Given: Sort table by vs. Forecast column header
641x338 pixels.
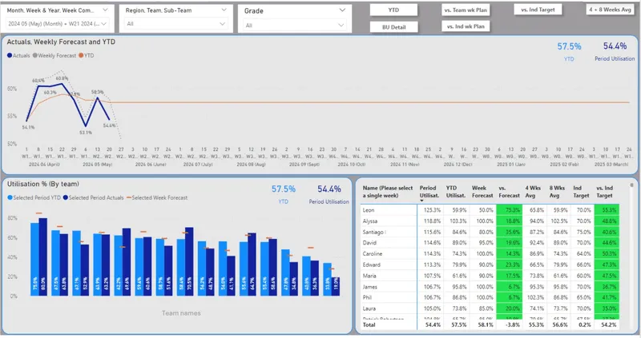Looking at the screenshot, I should coord(509,192).
